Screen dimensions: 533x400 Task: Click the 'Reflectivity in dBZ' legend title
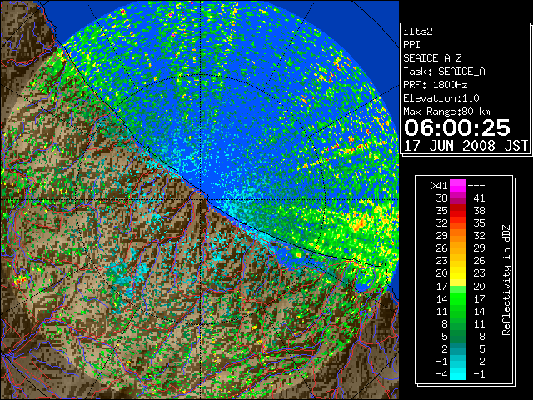click(x=506, y=280)
